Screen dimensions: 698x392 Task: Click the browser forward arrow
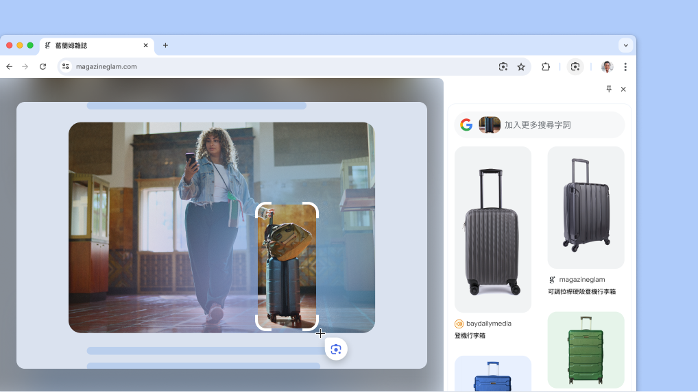point(25,66)
